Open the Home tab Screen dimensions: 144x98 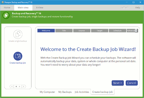(x=7, y=8)
